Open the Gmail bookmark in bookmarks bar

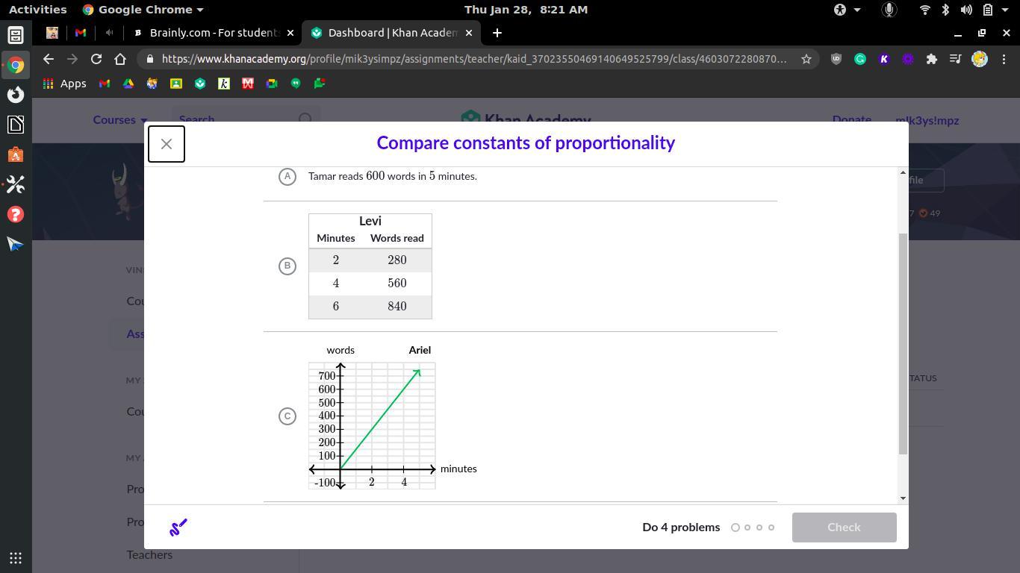point(105,84)
